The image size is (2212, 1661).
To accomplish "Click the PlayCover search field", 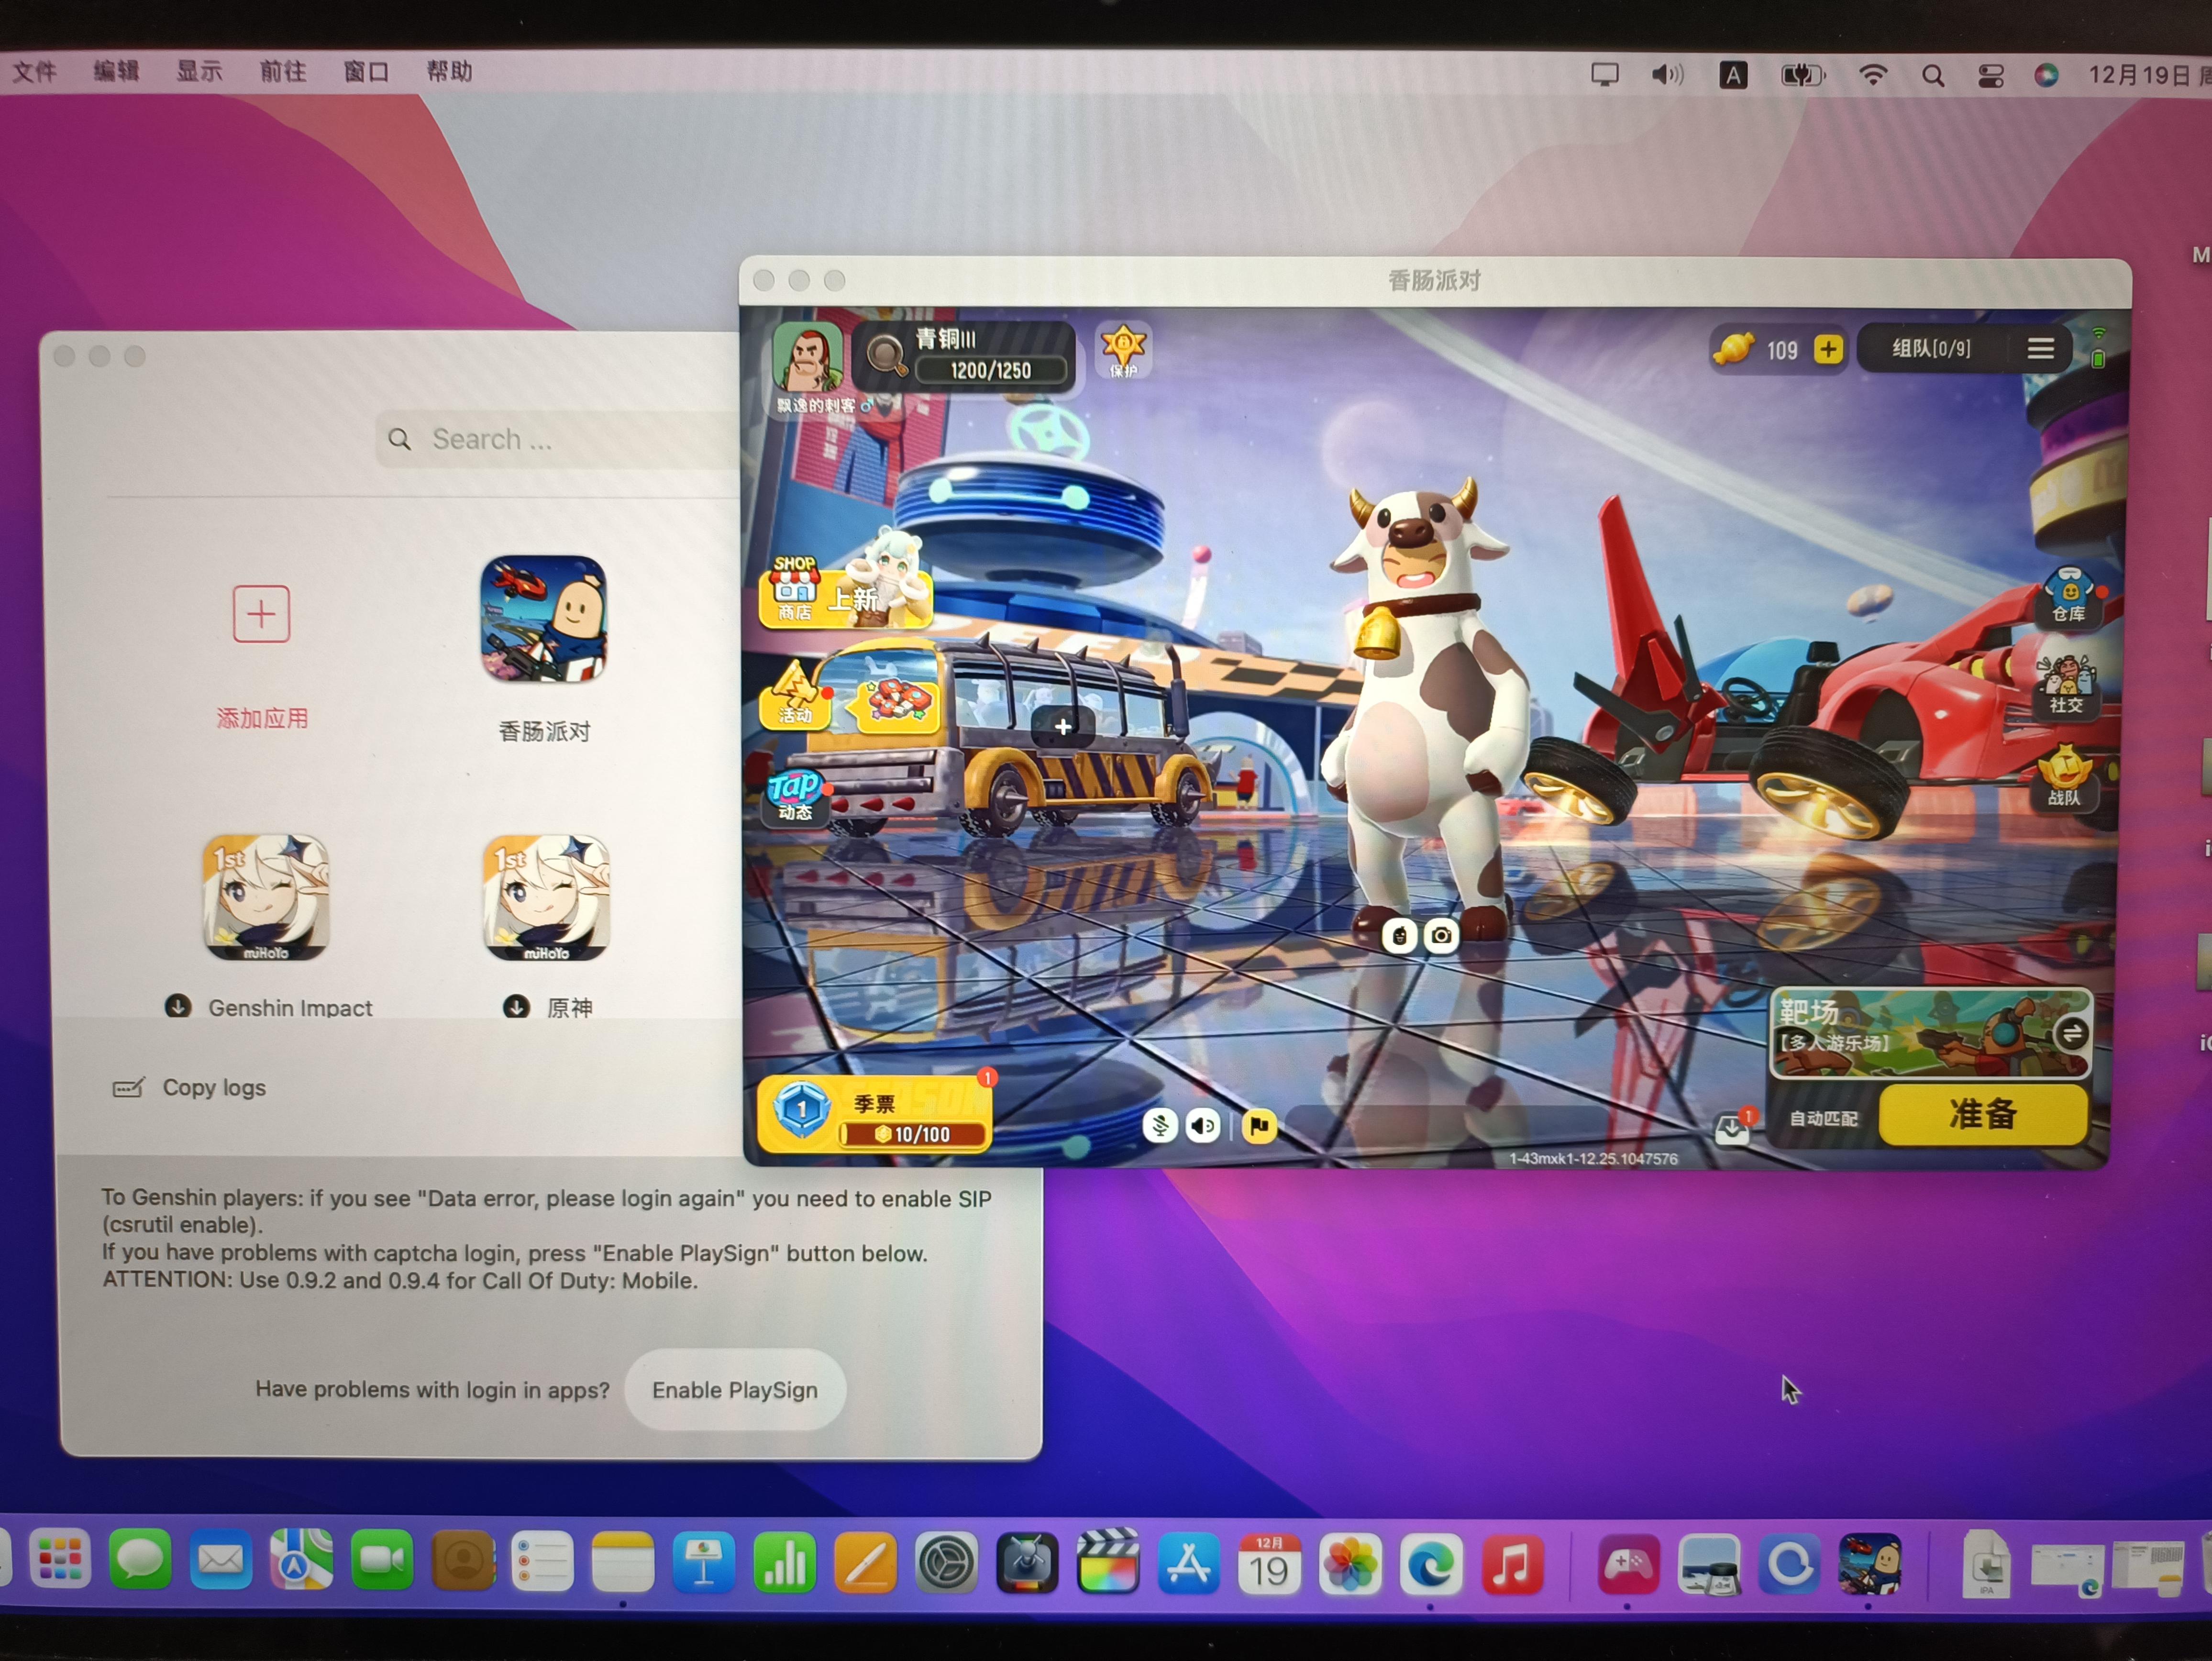I will point(558,439).
